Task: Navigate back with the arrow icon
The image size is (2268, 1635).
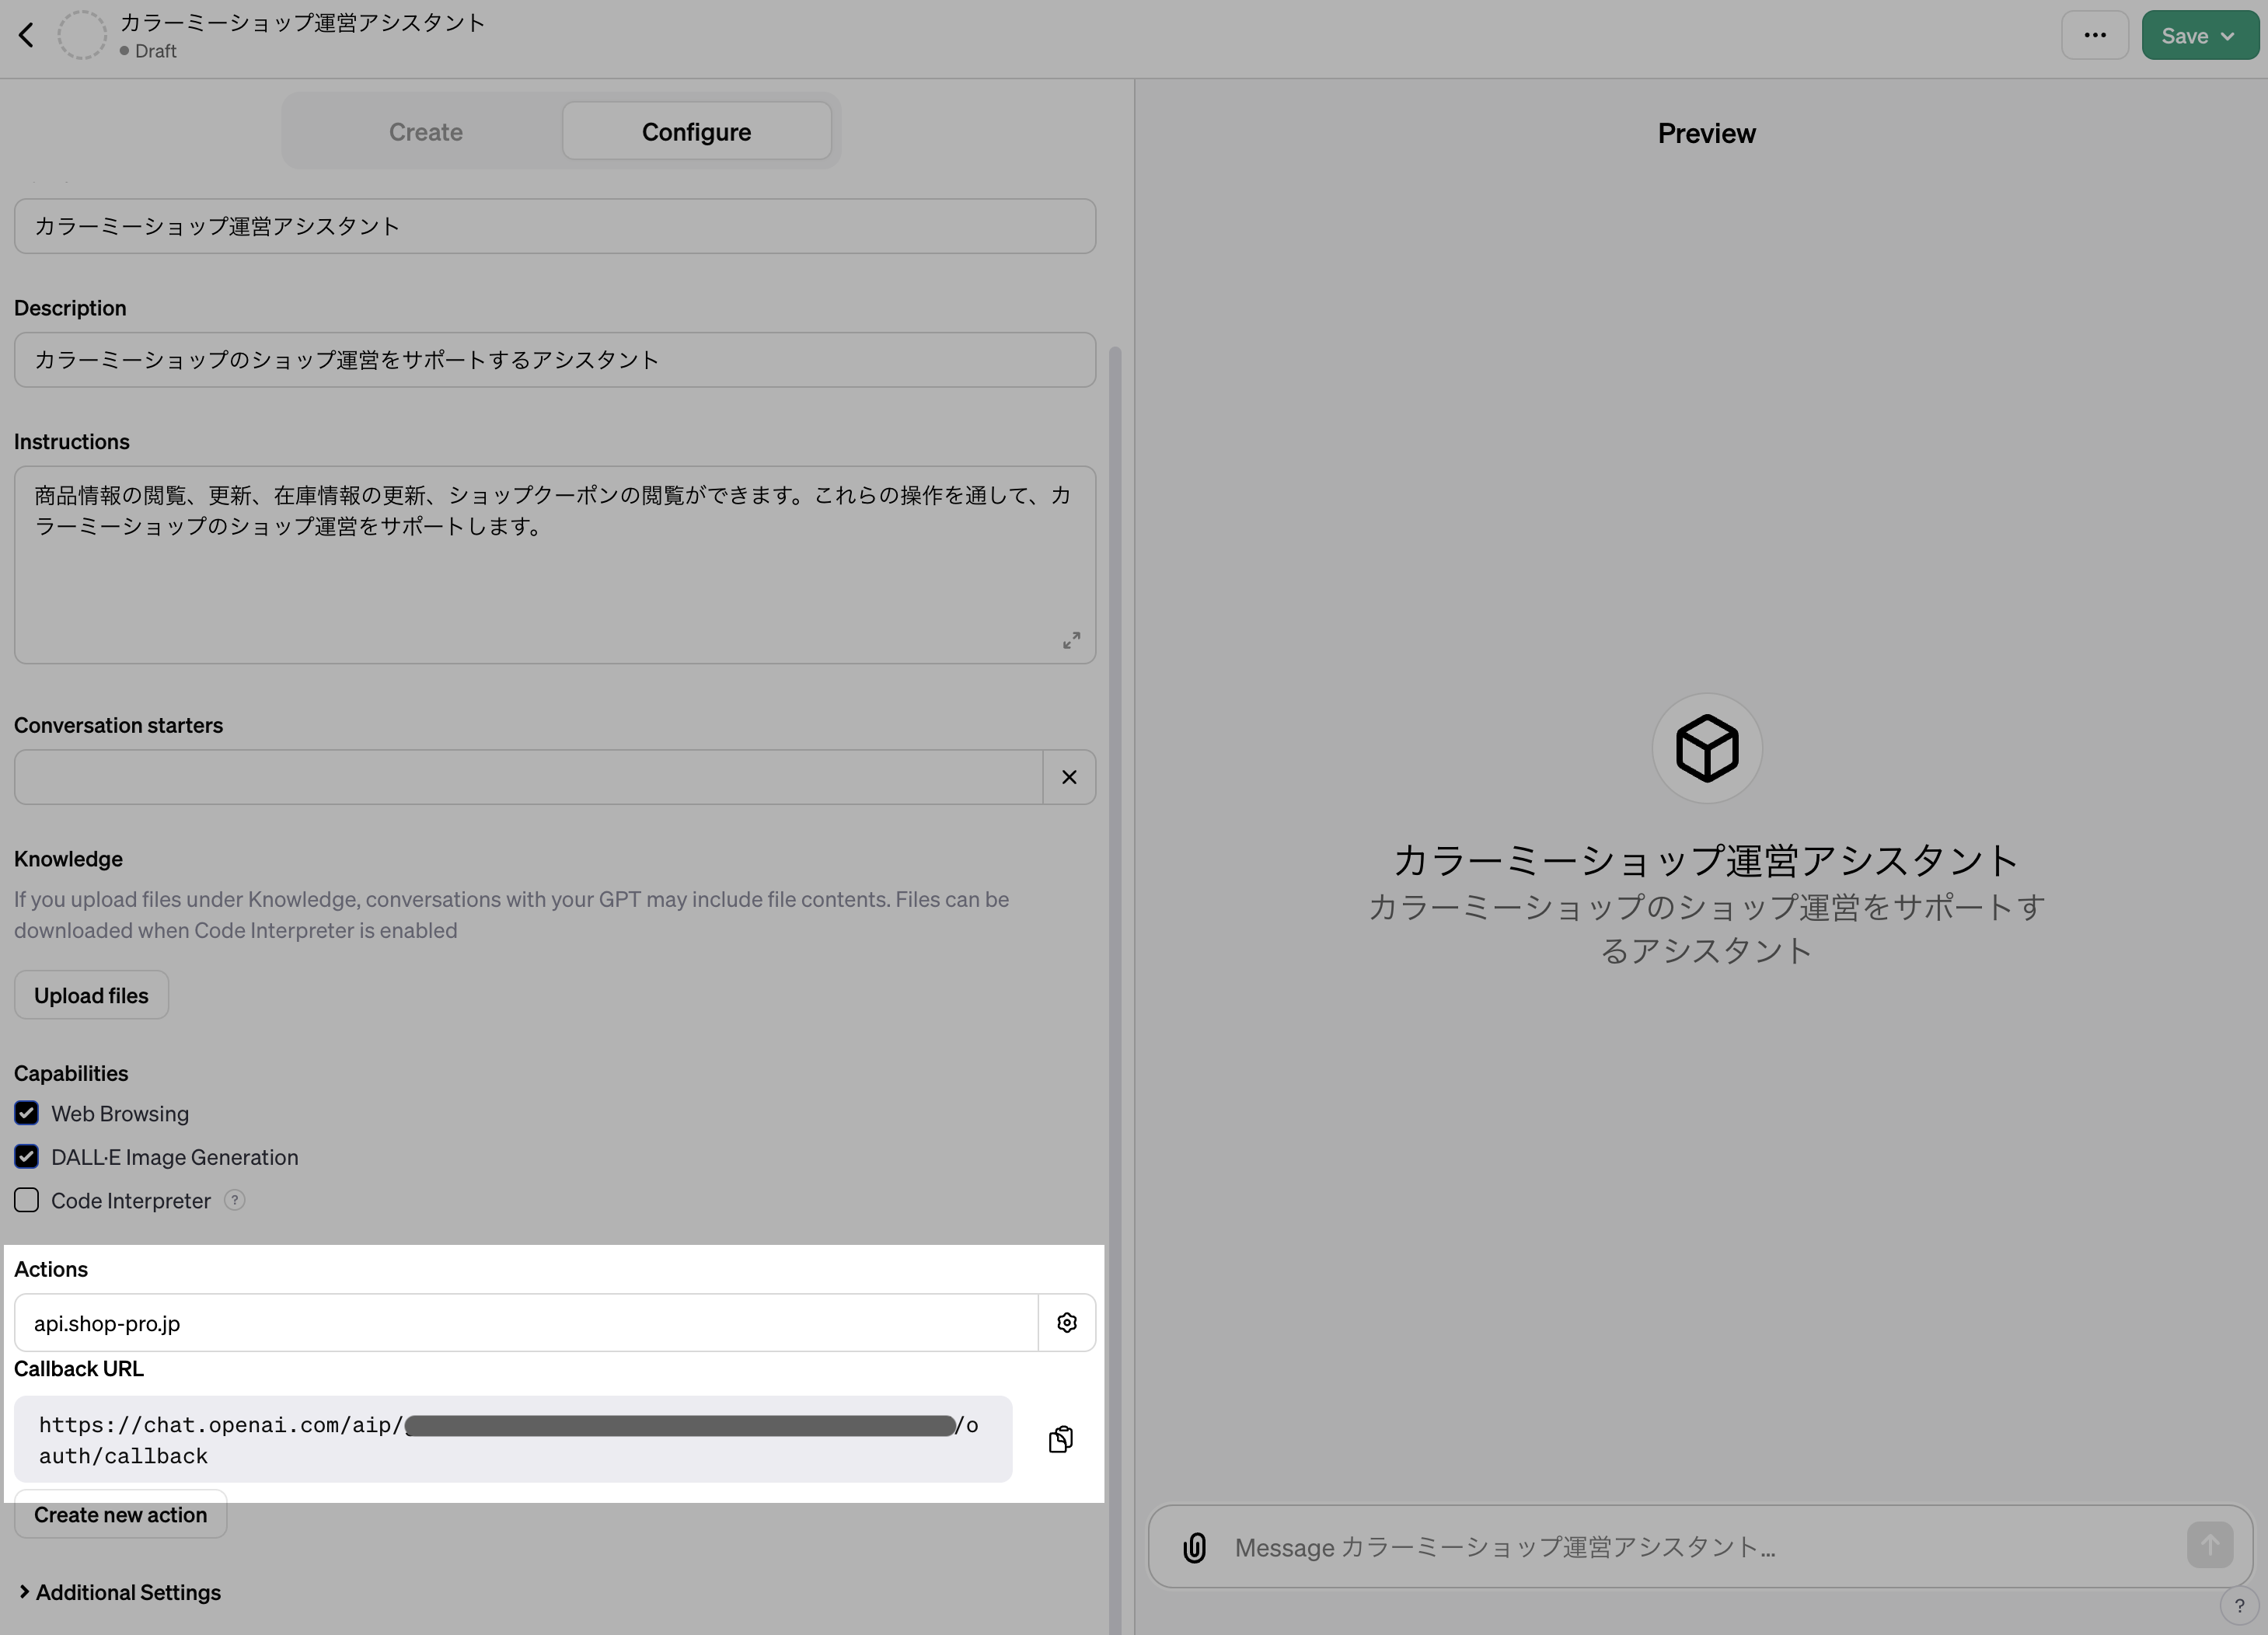Action: 26,34
